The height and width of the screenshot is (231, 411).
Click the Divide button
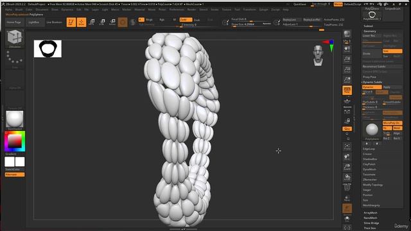(372, 54)
